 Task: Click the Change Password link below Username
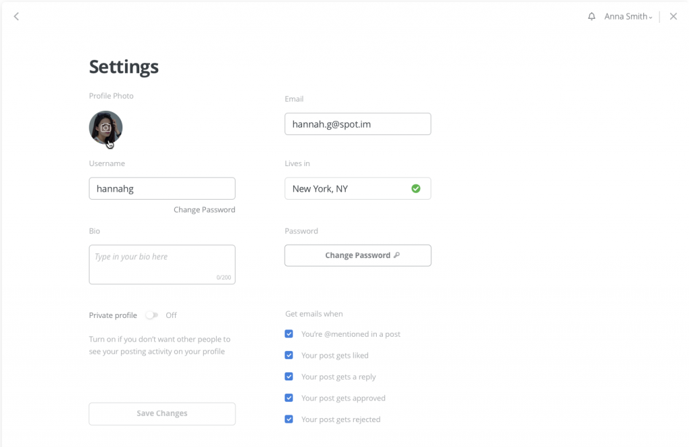[x=204, y=210]
